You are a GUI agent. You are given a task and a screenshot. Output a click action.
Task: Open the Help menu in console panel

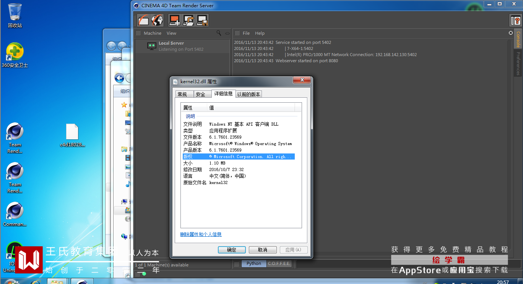pos(260,33)
